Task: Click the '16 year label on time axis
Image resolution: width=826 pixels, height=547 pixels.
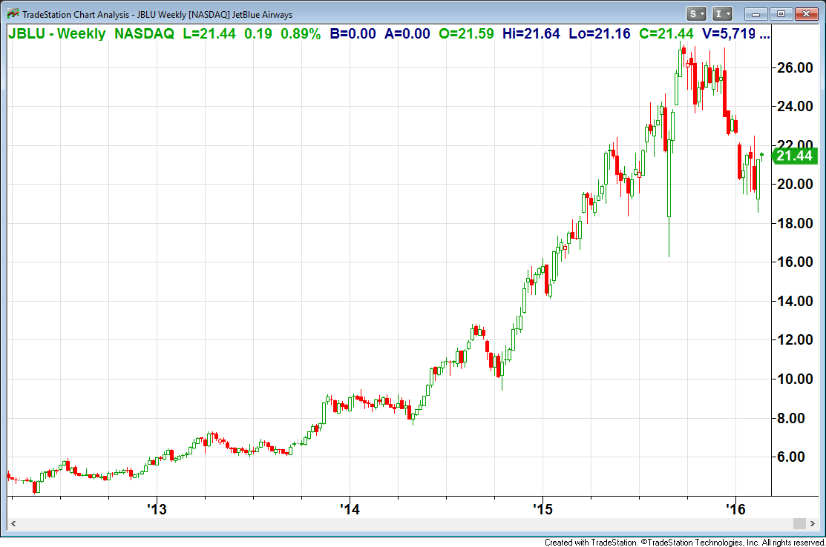Action: 736,509
